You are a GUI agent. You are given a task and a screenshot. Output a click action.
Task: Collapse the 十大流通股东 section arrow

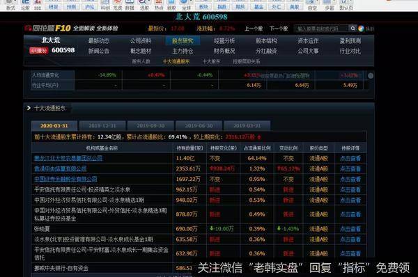pos(29,108)
